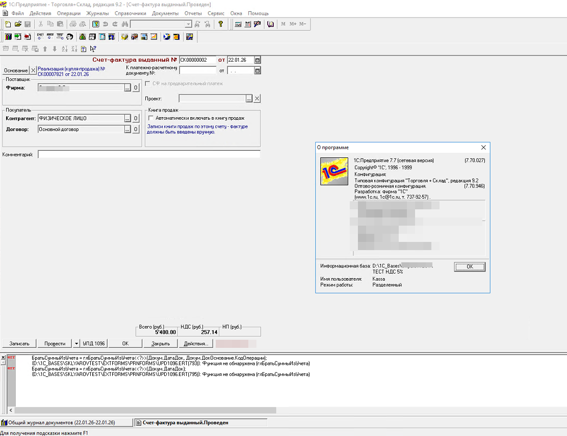Open the Помощь menu
The height and width of the screenshot is (436, 567).
tap(258, 13)
